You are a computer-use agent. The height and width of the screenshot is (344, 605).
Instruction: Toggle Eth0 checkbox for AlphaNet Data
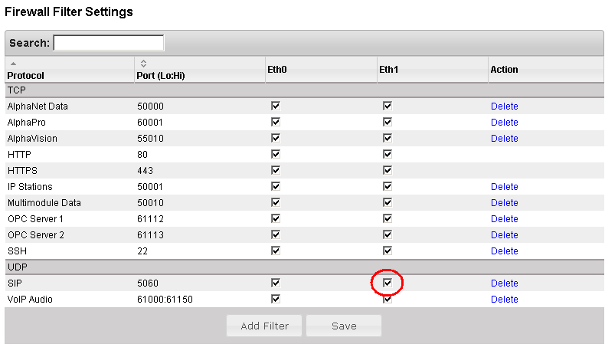276,106
